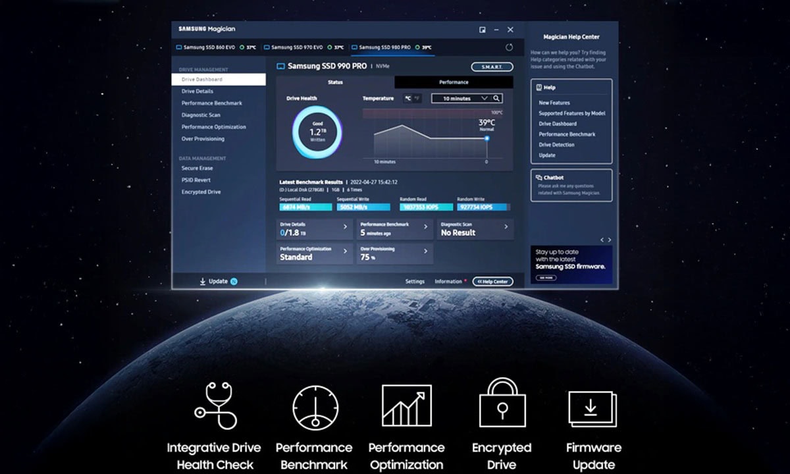Expand the Diagnostic Scan card chevron

click(506, 227)
